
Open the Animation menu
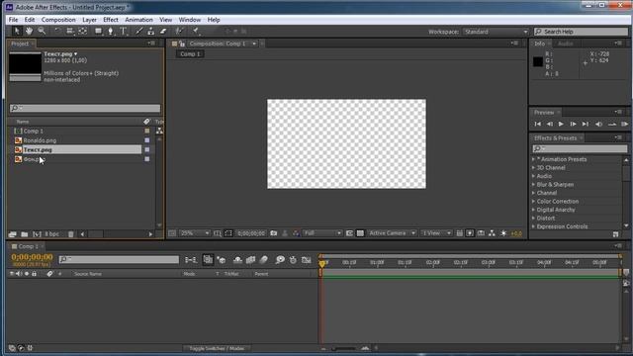click(138, 20)
